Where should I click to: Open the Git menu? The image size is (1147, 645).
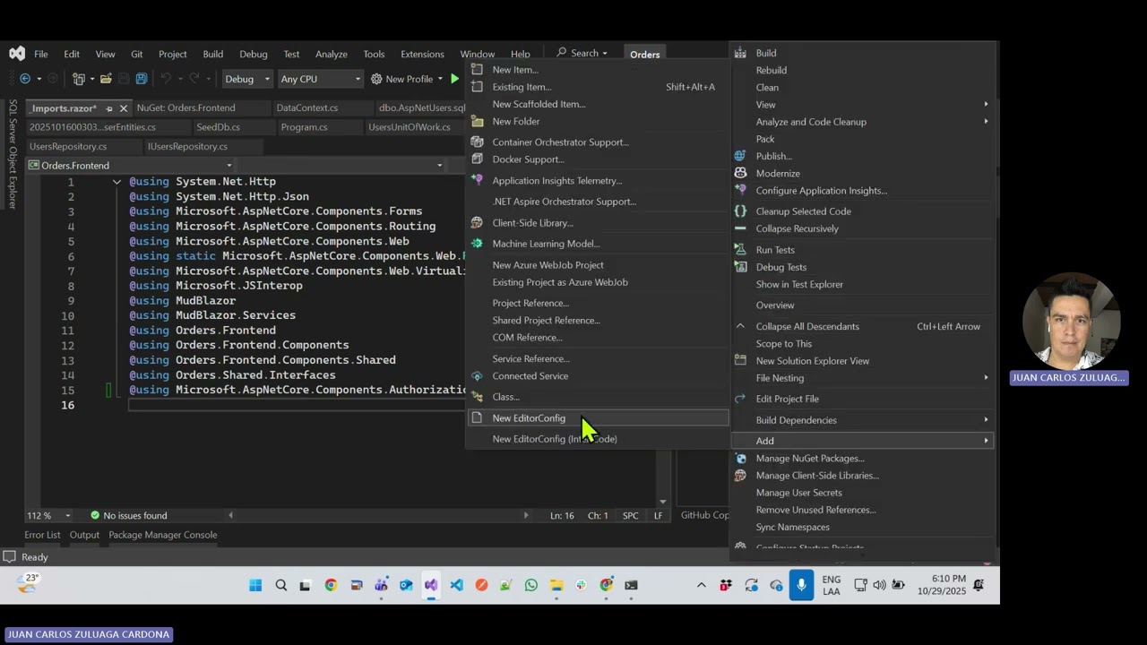click(x=136, y=54)
